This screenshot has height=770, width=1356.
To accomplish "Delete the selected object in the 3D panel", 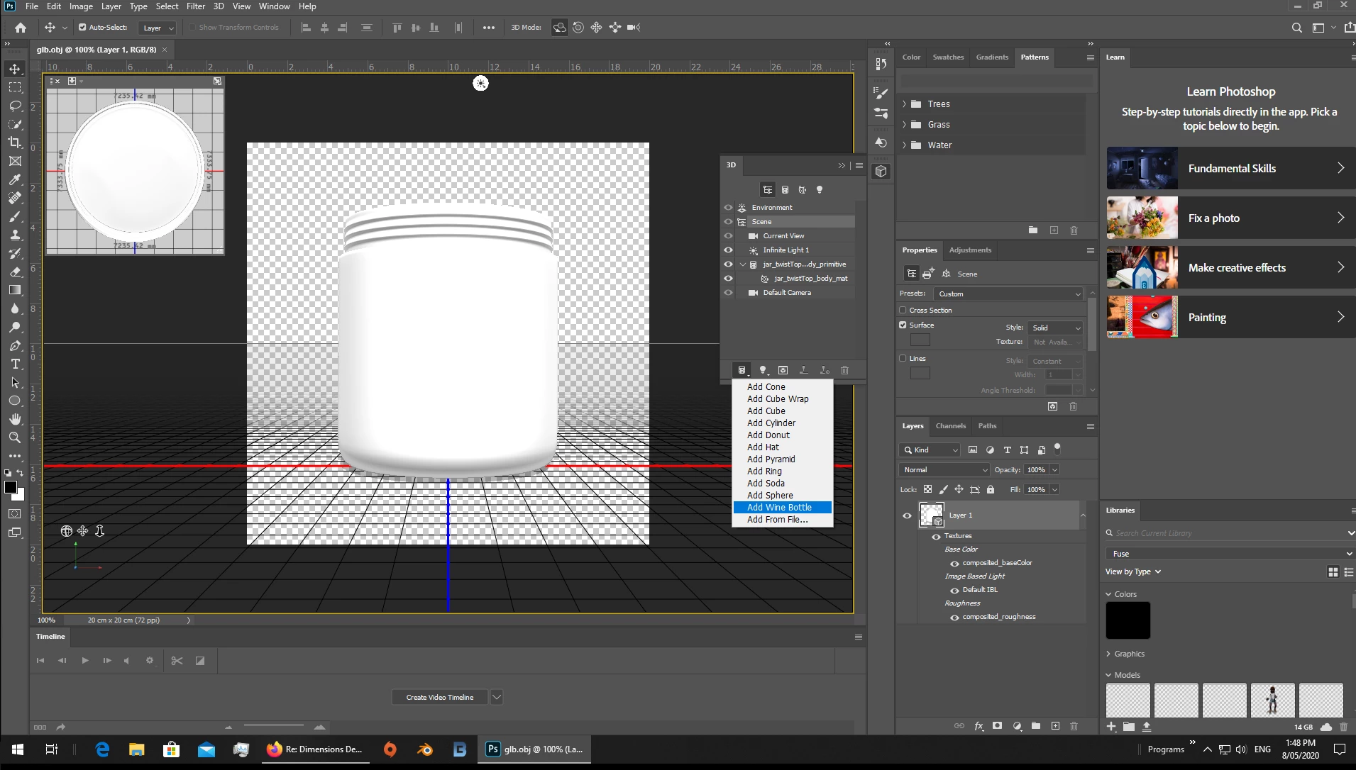I will [844, 370].
